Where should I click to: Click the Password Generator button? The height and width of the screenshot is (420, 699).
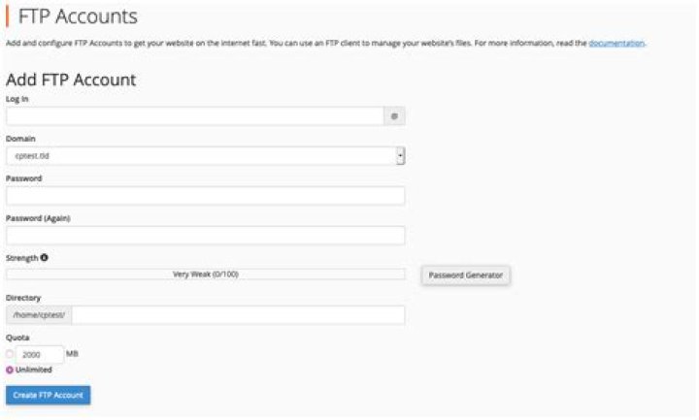click(x=466, y=275)
